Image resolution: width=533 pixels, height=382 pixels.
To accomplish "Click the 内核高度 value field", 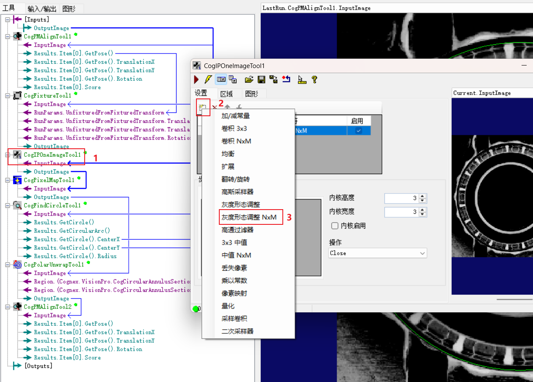I will (x=401, y=198).
